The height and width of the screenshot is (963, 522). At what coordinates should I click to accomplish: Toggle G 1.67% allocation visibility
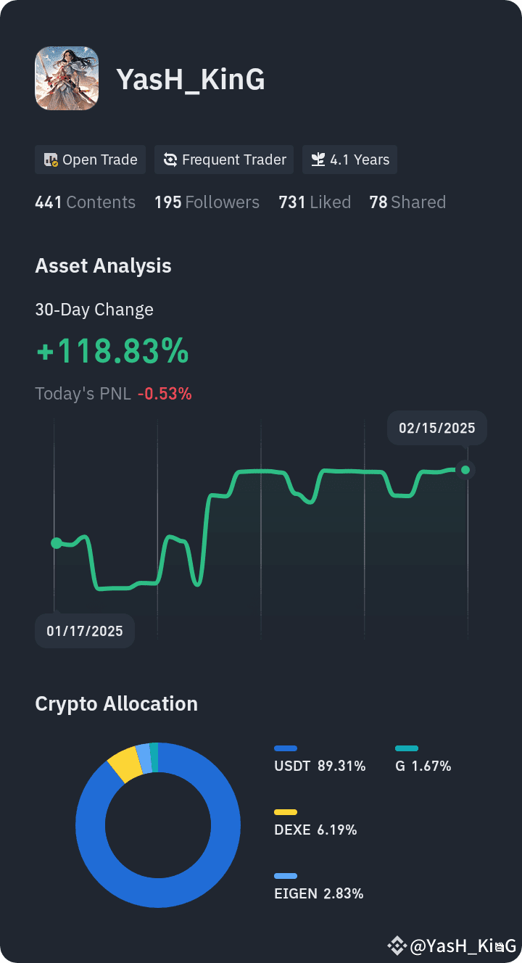[423, 766]
